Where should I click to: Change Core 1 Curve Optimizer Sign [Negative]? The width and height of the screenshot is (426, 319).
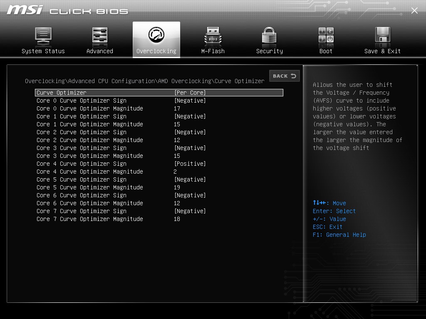tap(190, 116)
